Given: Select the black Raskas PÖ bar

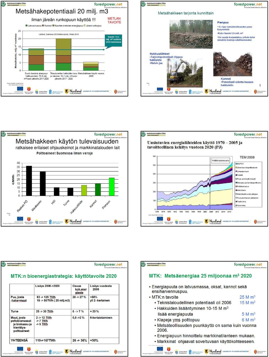Looking at the screenshot, I should tap(29, 181).
